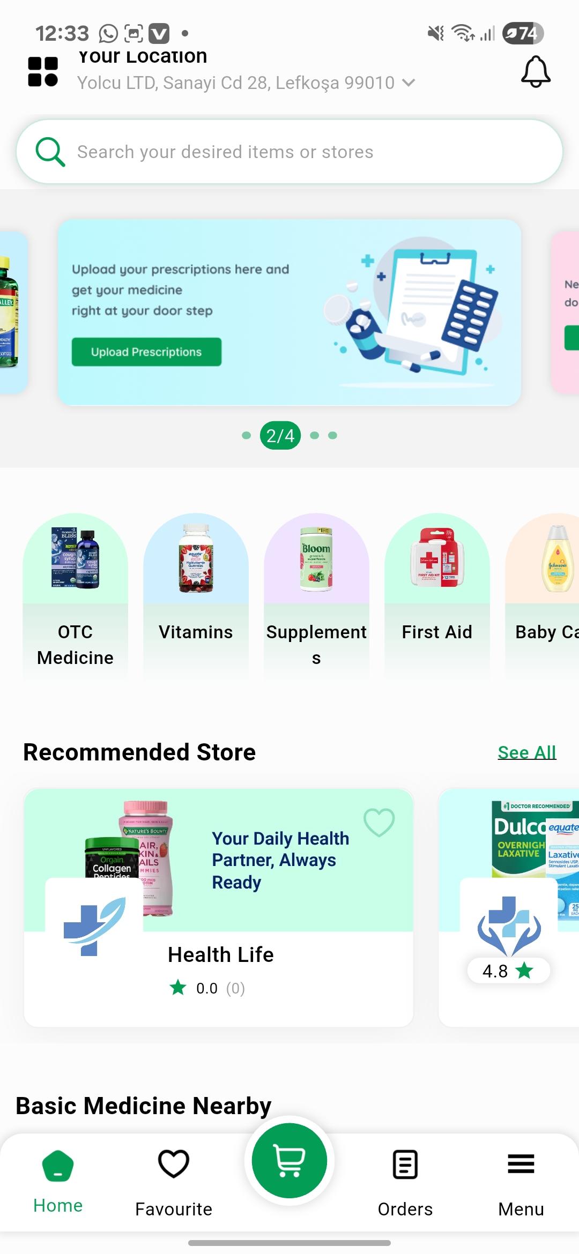This screenshot has width=579, height=1254.
Task: Expand the location address dropdown chevron
Action: pyautogui.click(x=409, y=83)
